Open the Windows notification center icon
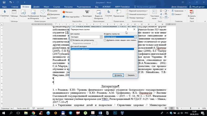This screenshot has width=207, height=116. (203, 113)
